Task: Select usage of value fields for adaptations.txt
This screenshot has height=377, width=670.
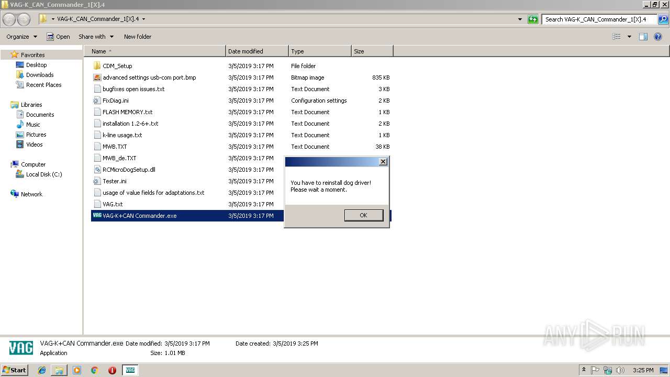Action: [x=153, y=193]
